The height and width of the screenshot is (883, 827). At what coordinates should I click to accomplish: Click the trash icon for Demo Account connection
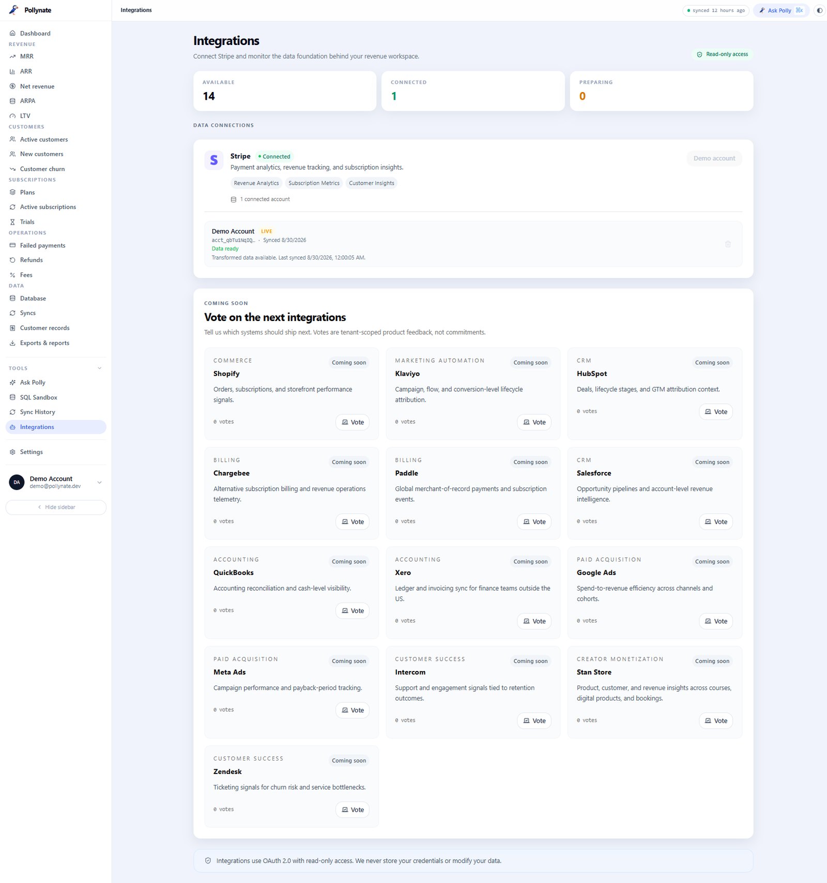coord(728,244)
